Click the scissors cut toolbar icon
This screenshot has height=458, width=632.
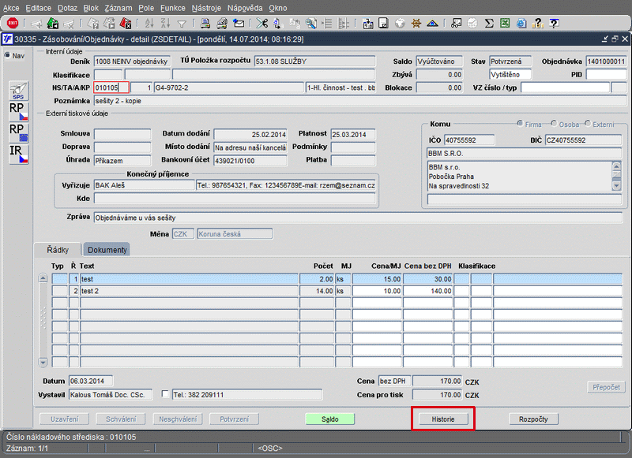(263, 23)
